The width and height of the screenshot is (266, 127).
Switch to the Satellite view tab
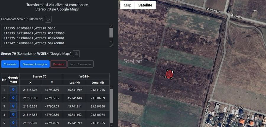(x=145, y=5)
